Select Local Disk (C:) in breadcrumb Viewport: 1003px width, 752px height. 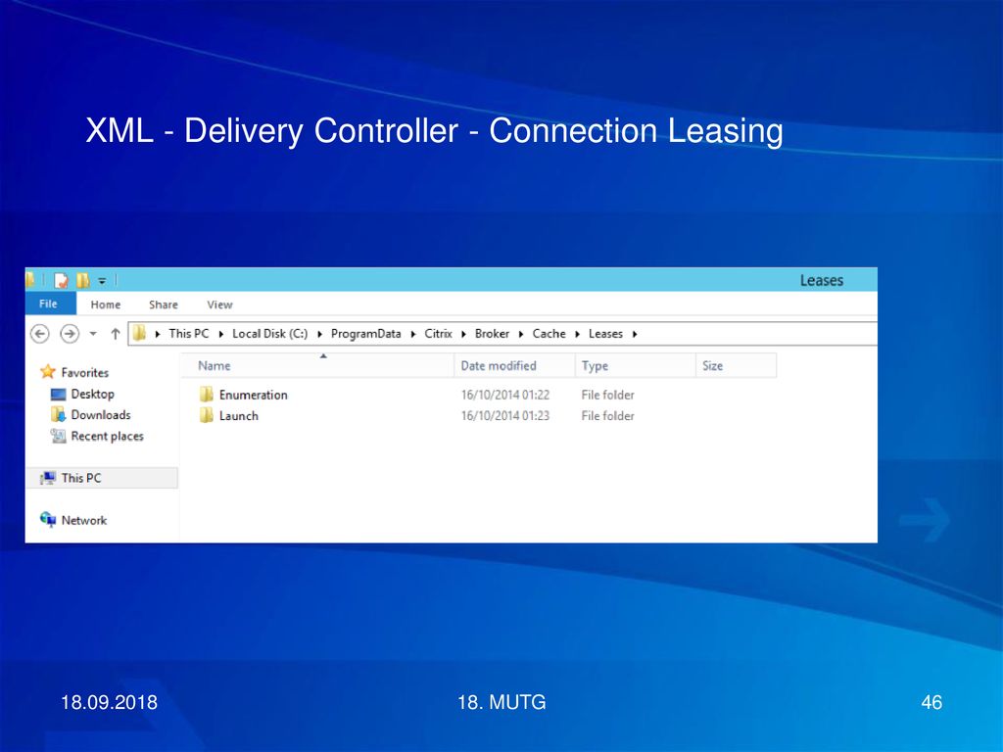(270, 334)
